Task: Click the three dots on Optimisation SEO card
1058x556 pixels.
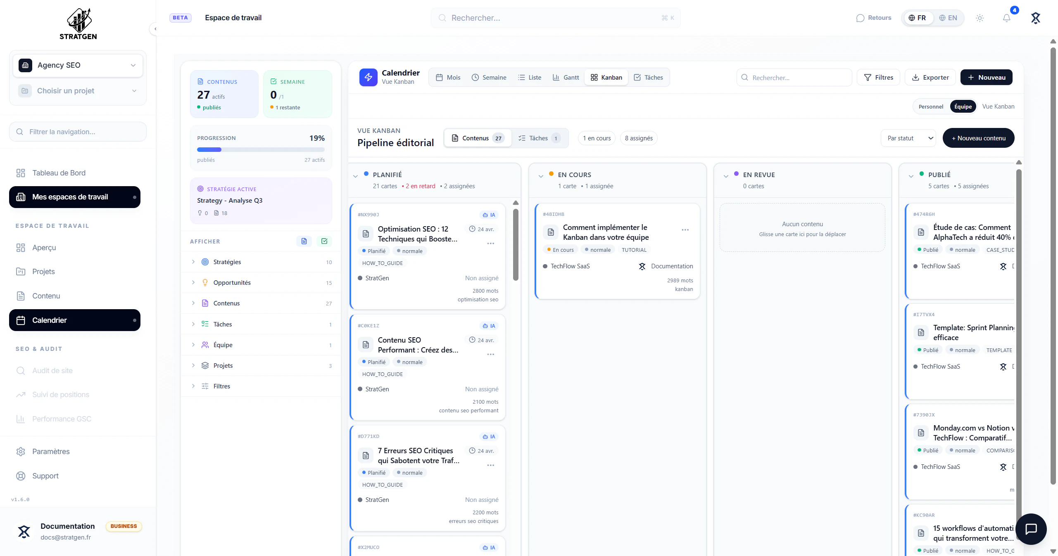Action: coord(490,244)
